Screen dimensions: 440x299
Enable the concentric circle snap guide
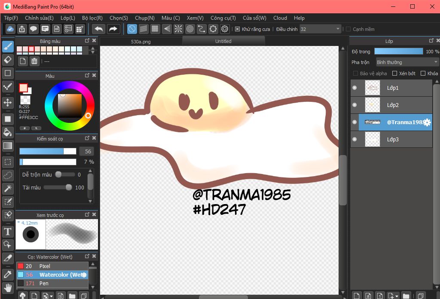point(190,29)
